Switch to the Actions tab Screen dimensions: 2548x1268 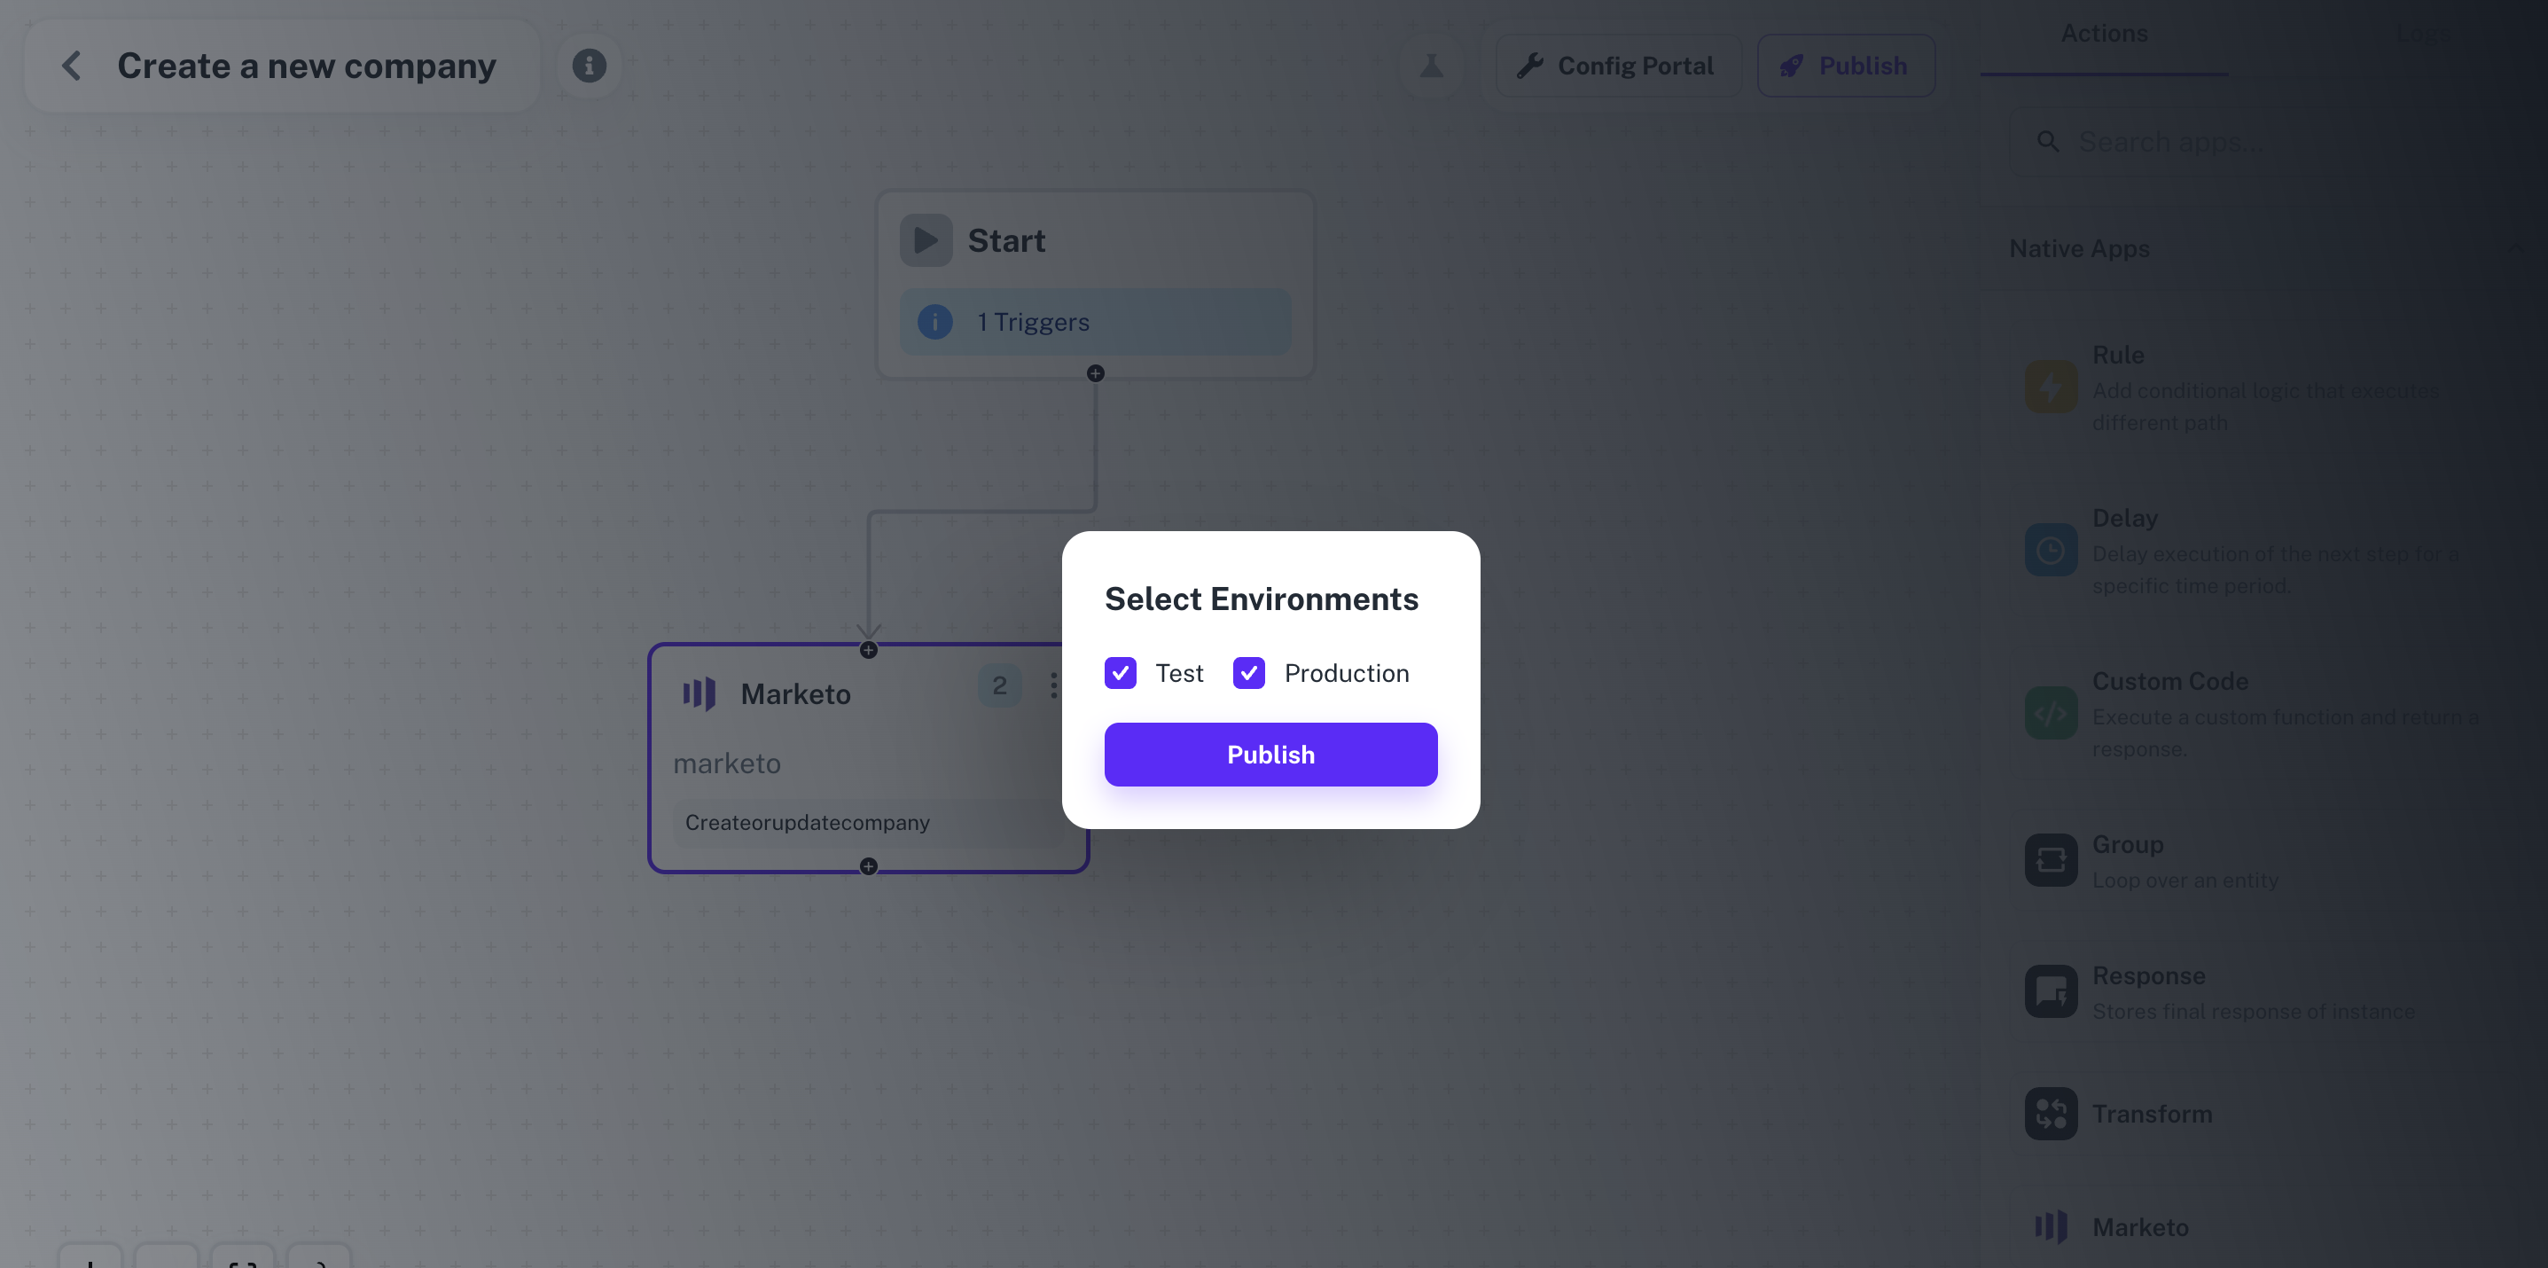pyautogui.click(x=2104, y=33)
